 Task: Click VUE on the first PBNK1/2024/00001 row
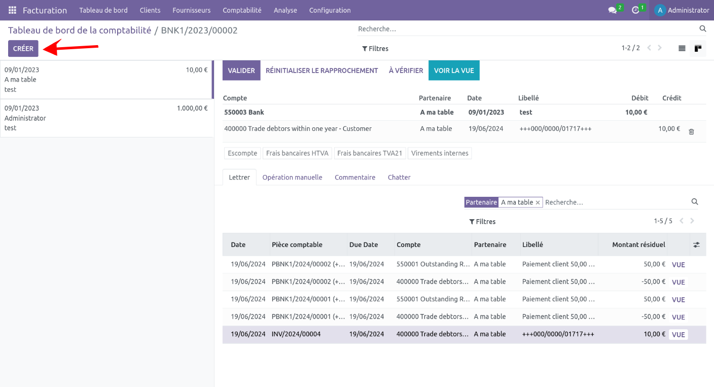pyautogui.click(x=679, y=300)
